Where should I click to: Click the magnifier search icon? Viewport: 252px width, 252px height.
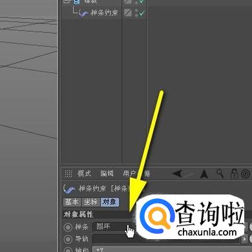point(220,173)
